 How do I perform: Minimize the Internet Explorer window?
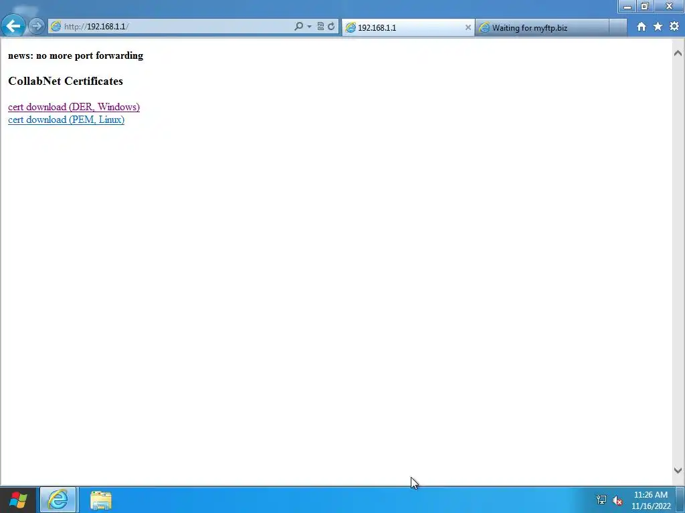pos(627,6)
